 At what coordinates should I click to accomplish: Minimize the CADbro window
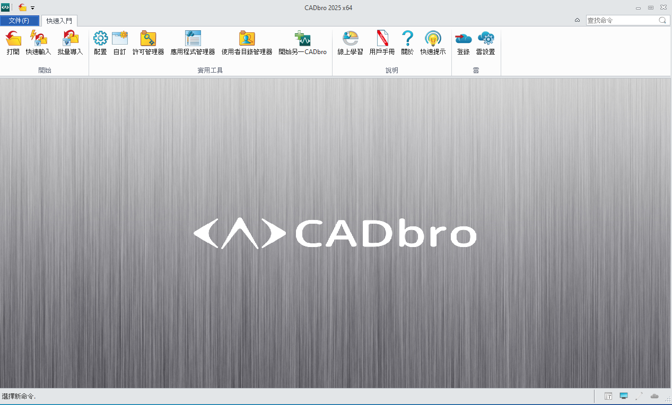tap(638, 7)
